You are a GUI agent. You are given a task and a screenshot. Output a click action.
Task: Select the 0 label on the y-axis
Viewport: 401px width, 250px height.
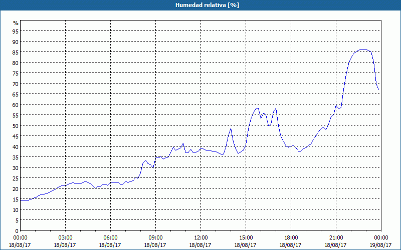click(17, 231)
